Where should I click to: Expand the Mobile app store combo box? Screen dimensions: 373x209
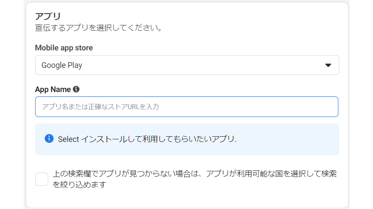click(x=187, y=65)
